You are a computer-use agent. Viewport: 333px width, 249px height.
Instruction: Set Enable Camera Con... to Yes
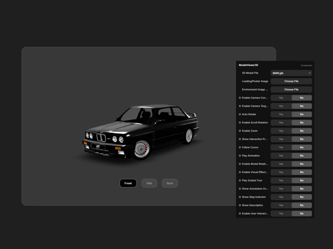tap(281, 98)
